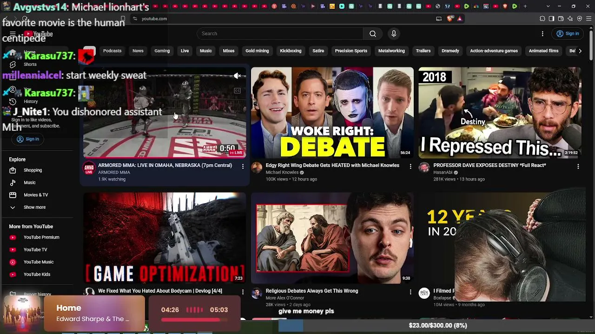Viewport: 595px width, 334px height.
Task: Click the search magnifier button
Action: (x=373, y=33)
